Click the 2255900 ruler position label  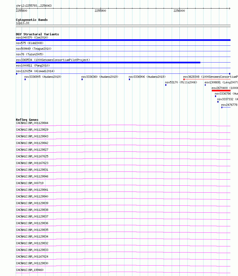(100, 11)
